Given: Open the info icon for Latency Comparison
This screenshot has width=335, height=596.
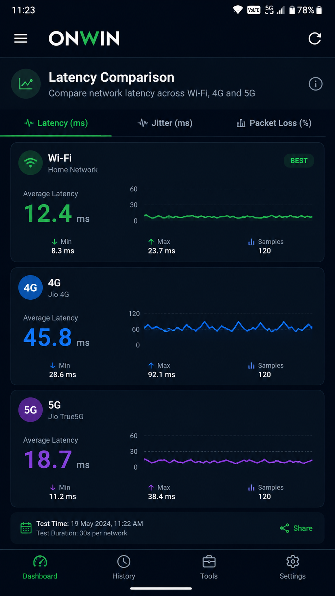Looking at the screenshot, I should click(315, 84).
